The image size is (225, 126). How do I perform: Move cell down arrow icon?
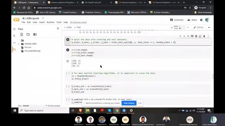click(x=184, y=36)
